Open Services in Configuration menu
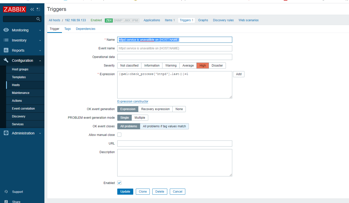349x203 pixels. coord(25,124)
